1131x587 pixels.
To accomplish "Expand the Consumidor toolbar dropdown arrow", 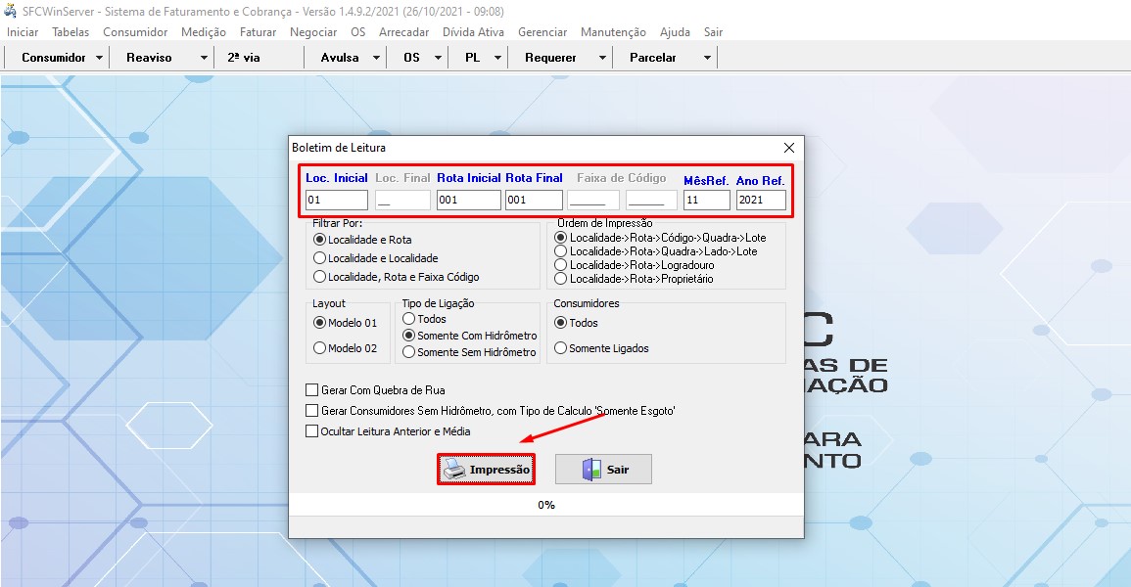I will (100, 58).
